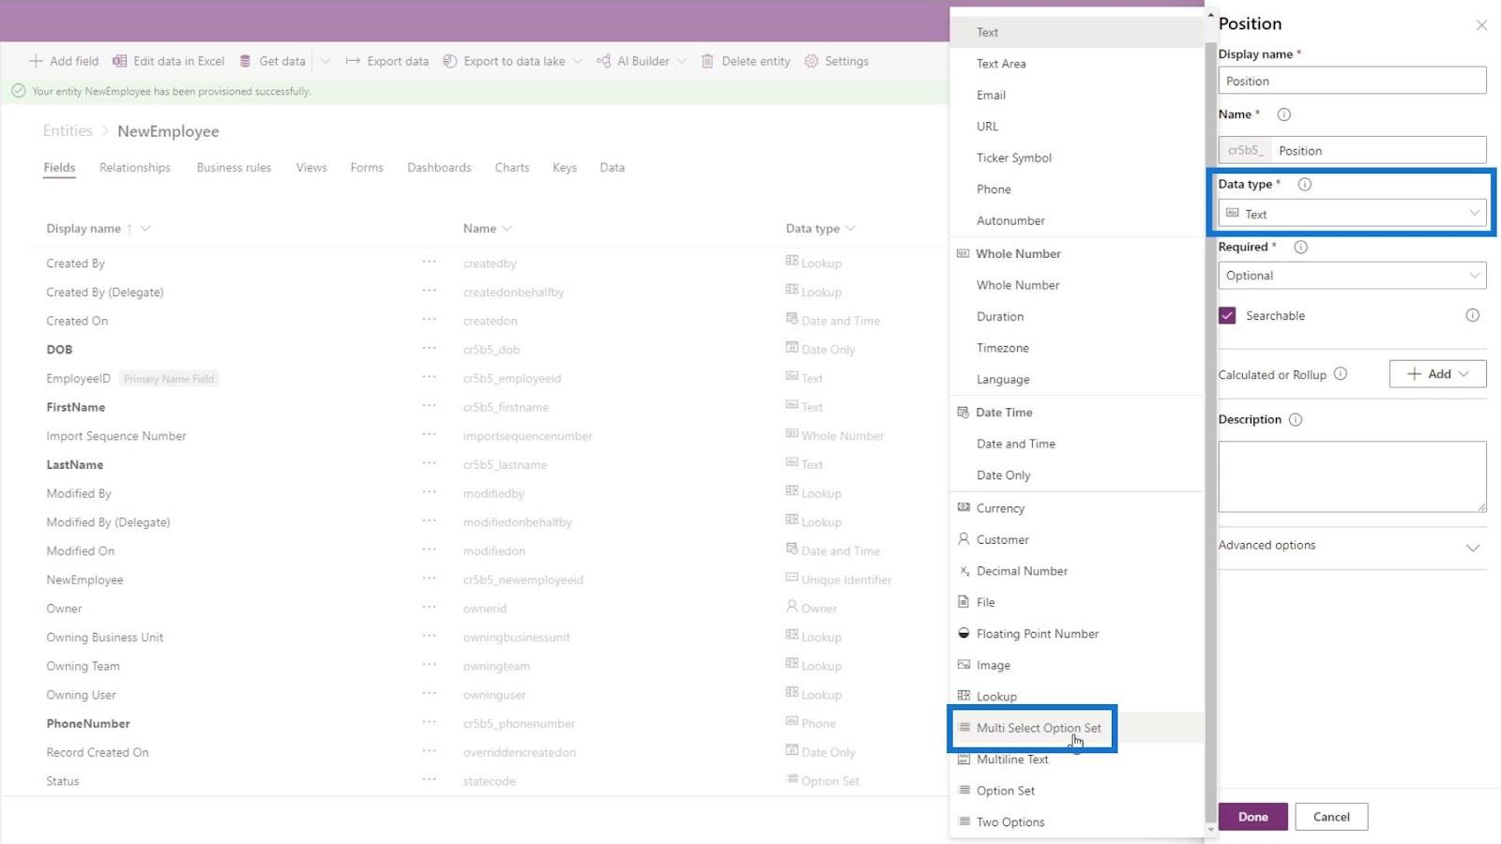Screen dimensions: 1501x844
Task: Click the Settings gear icon
Action: (x=811, y=61)
